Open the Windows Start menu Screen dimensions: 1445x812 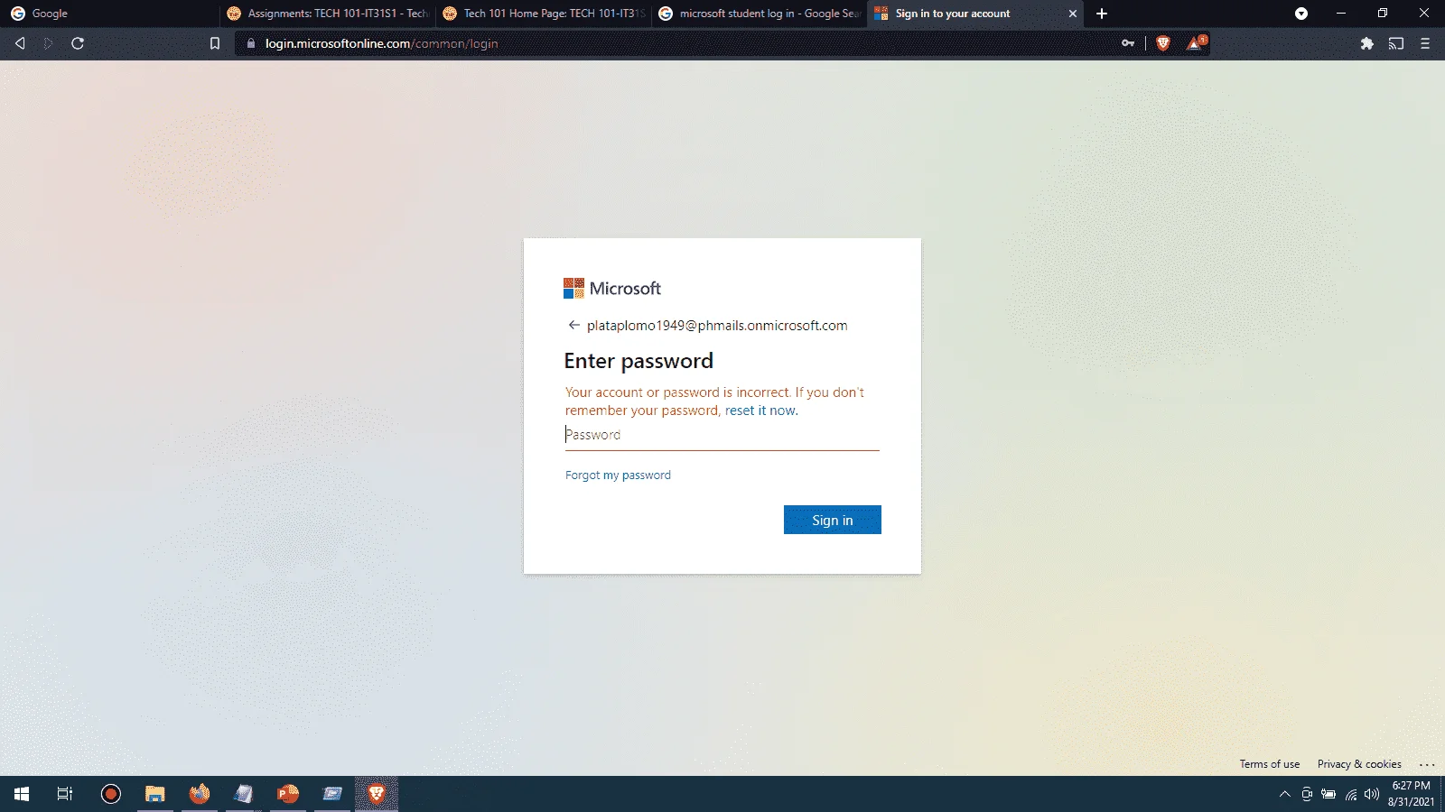click(x=22, y=794)
